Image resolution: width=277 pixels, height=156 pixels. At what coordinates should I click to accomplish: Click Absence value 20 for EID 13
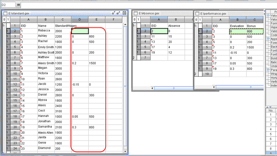point(176,42)
